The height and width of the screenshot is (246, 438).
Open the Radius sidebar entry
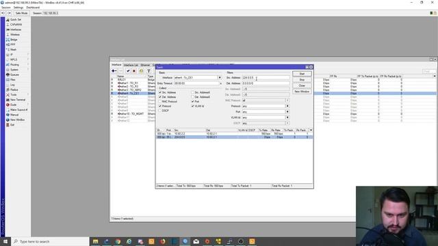pos(14,90)
